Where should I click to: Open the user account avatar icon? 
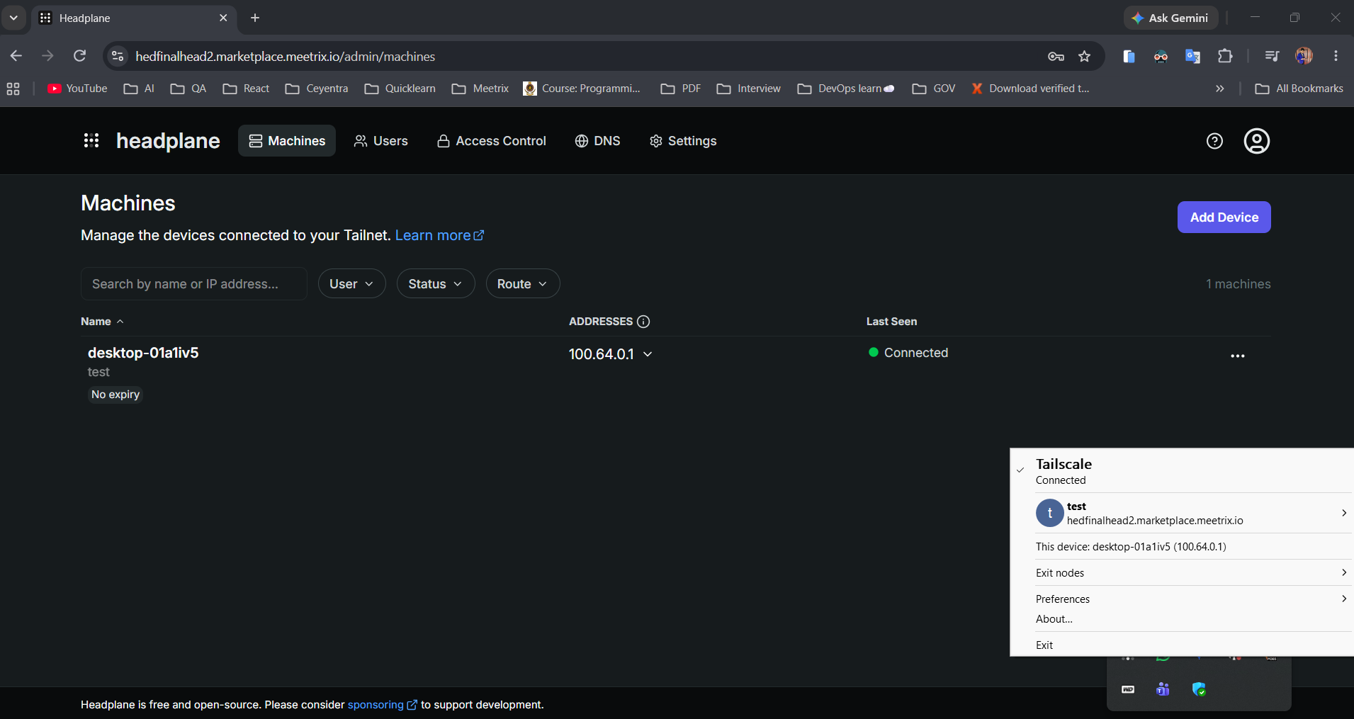click(x=1257, y=141)
